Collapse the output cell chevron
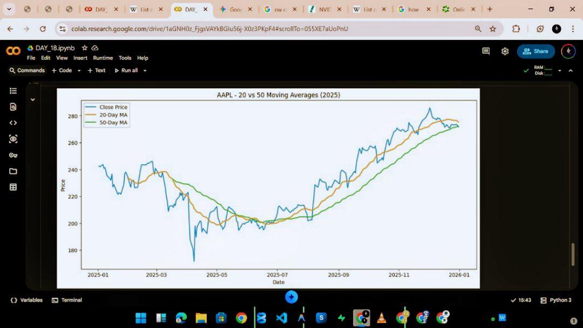Image resolution: width=583 pixels, height=328 pixels. 33,99
